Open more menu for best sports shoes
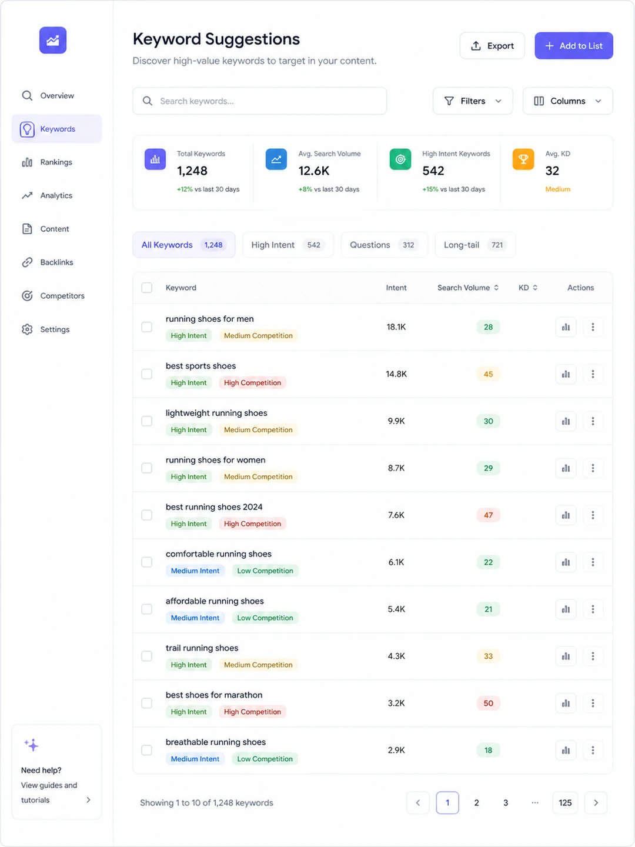The height and width of the screenshot is (847, 635). click(593, 374)
